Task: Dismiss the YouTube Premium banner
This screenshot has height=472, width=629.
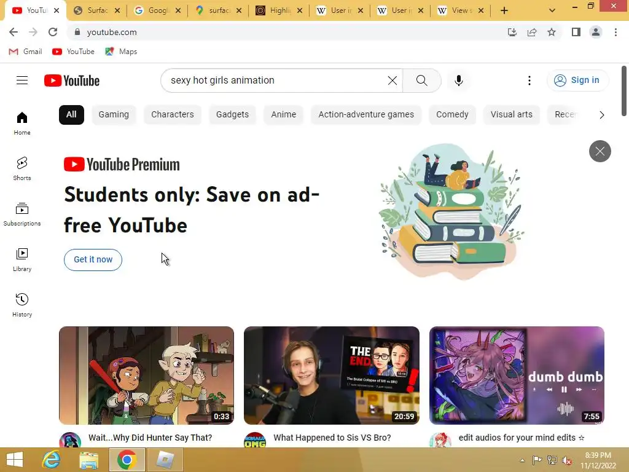Action: coord(600,151)
